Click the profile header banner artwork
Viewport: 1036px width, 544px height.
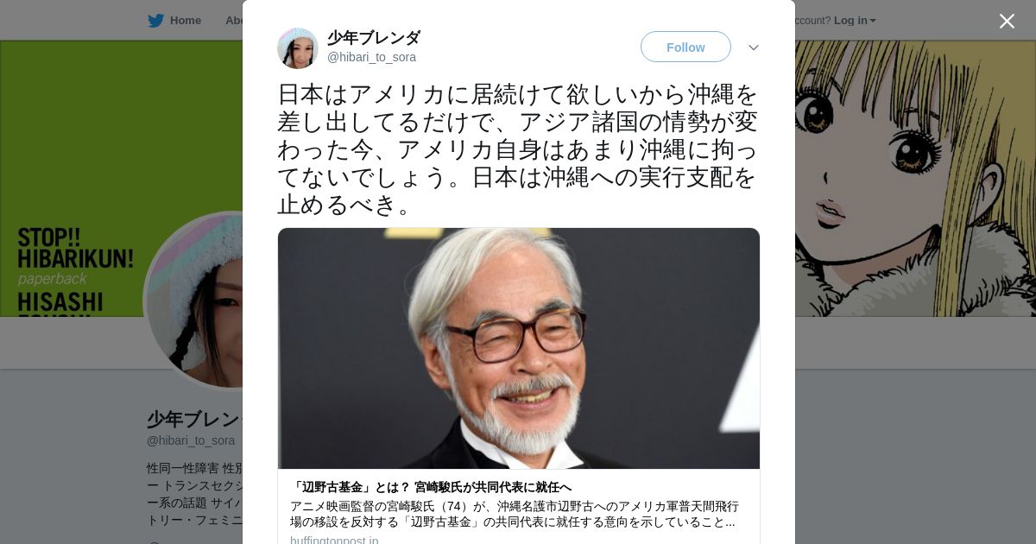click(915, 178)
